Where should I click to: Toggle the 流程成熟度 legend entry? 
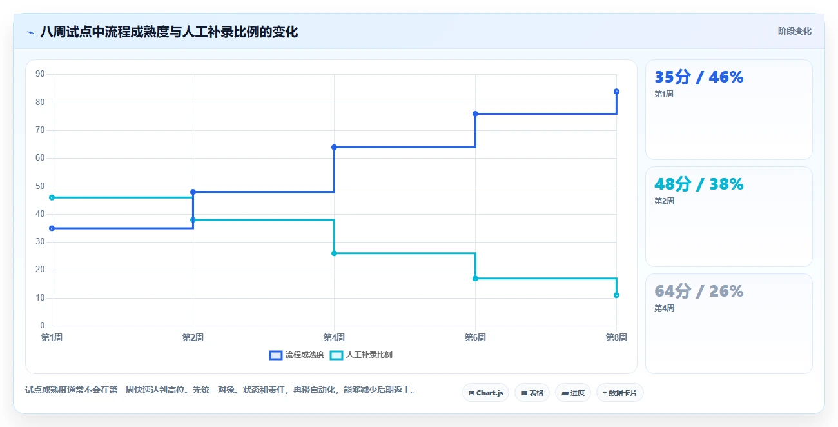click(x=297, y=355)
